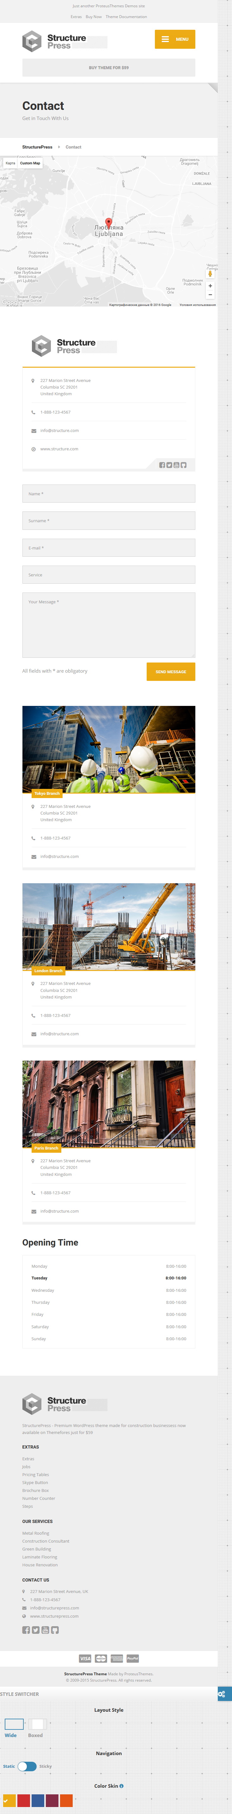Click the StructurePress breadcrumb link

pyautogui.click(x=37, y=147)
